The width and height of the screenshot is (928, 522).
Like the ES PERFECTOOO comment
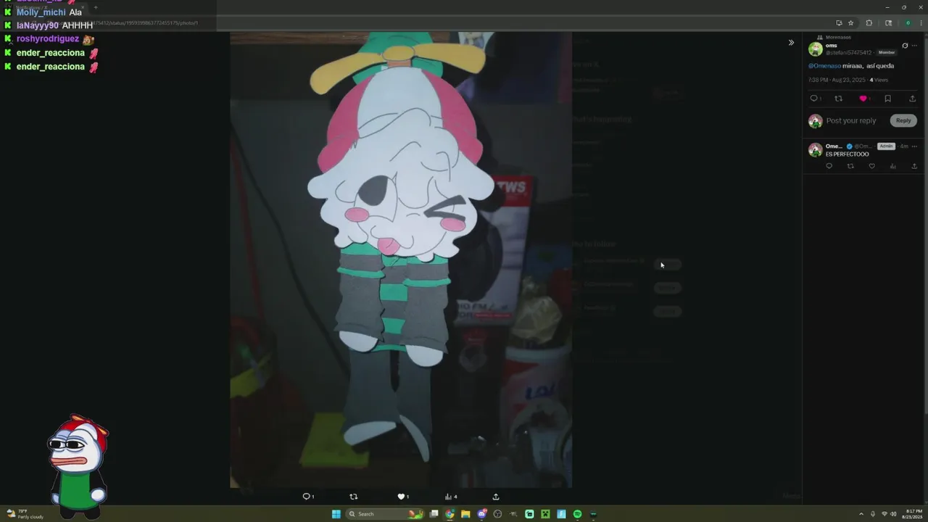[x=871, y=166]
